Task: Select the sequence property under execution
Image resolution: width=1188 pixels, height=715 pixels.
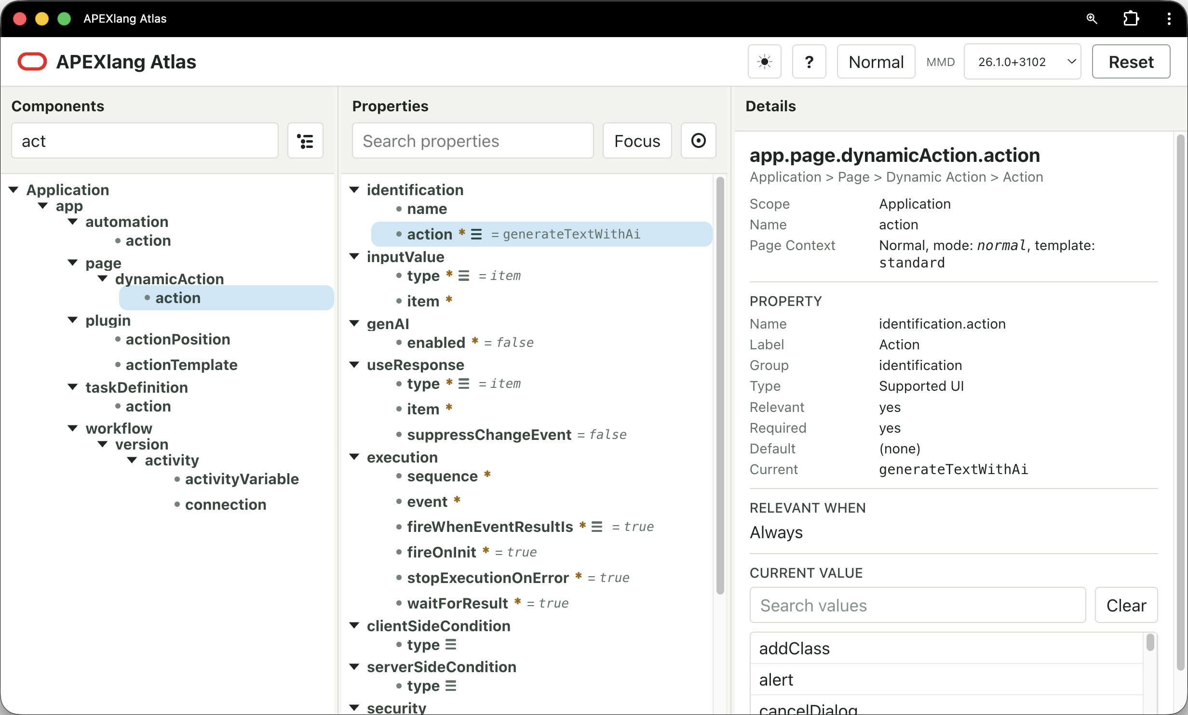Action: (442, 476)
